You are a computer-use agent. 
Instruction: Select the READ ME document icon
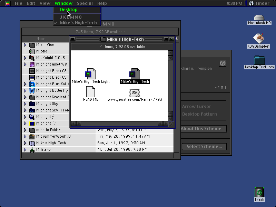[x=91, y=91]
